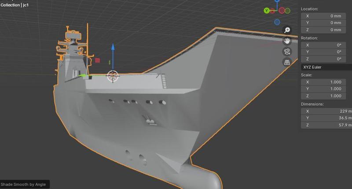Switch perspective/orthographic grid icon
This screenshot has height=189, width=352.
(287, 62)
